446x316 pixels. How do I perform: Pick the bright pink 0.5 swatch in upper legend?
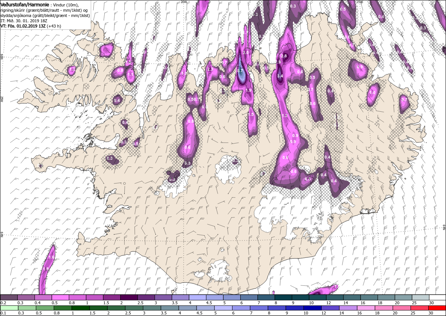(60, 297)
